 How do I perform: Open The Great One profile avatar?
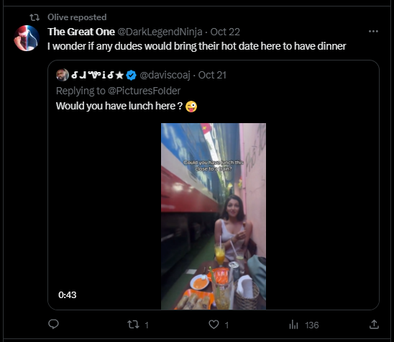click(27, 38)
